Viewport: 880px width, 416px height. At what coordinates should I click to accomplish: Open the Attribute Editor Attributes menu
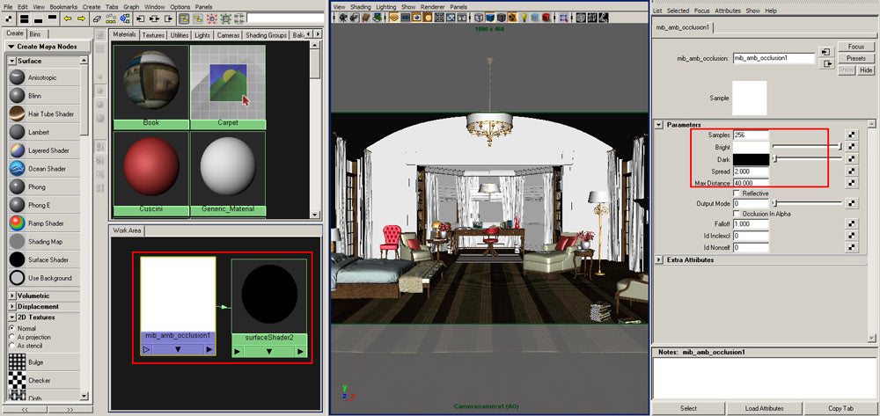[728, 11]
